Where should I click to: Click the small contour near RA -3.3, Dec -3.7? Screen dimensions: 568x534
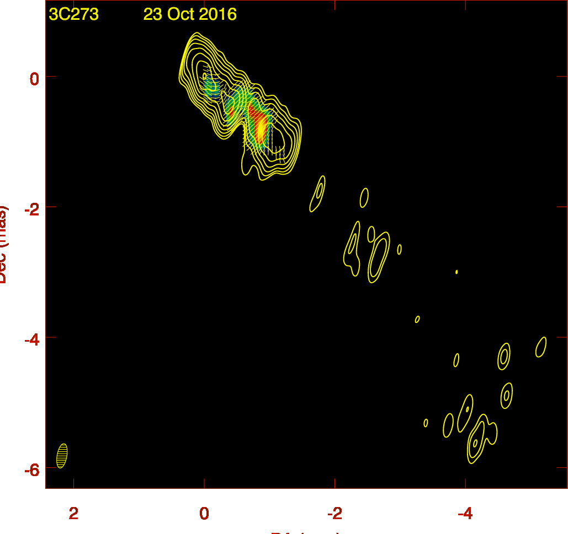point(417,319)
